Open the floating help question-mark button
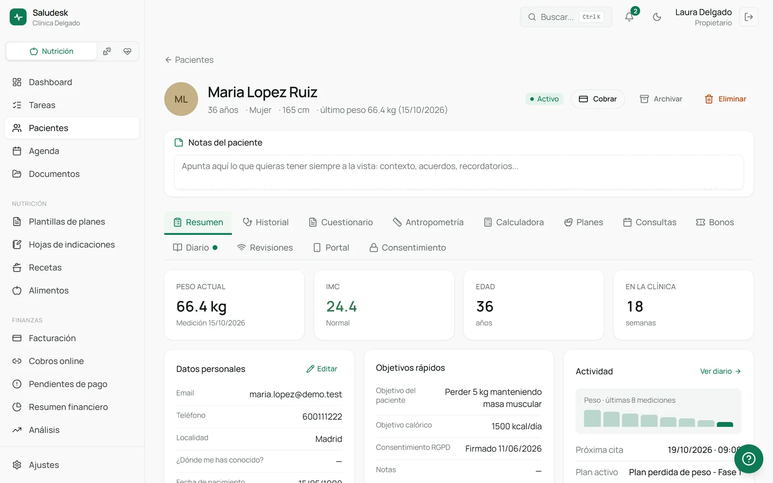This screenshot has height=483, width=773. point(748,458)
